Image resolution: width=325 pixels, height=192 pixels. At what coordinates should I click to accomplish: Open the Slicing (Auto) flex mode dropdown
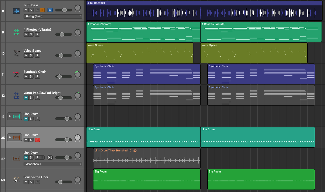coord(53,16)
